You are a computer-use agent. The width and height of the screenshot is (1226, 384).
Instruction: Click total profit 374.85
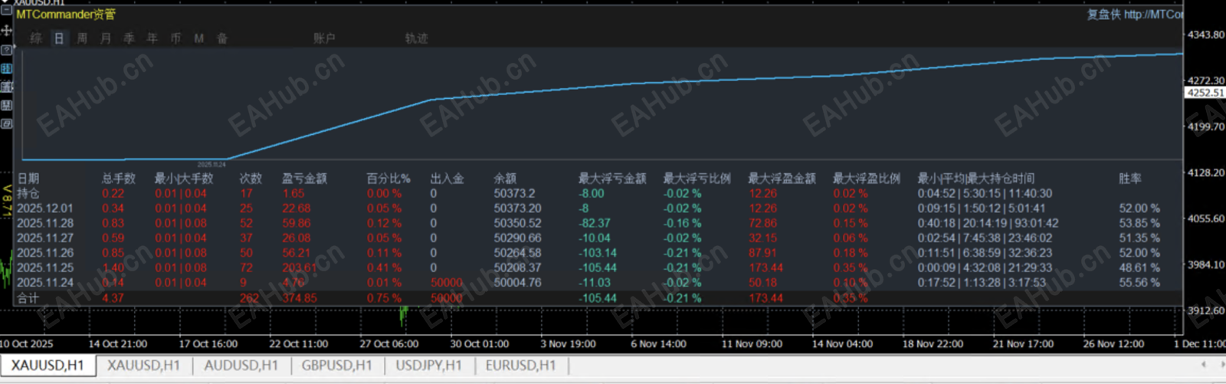click(x=300, y=298)
